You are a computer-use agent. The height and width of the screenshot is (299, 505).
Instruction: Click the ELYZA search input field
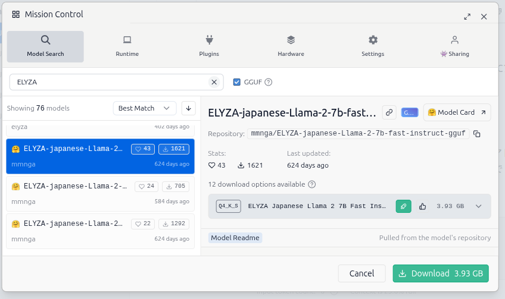tap(110, 82)
